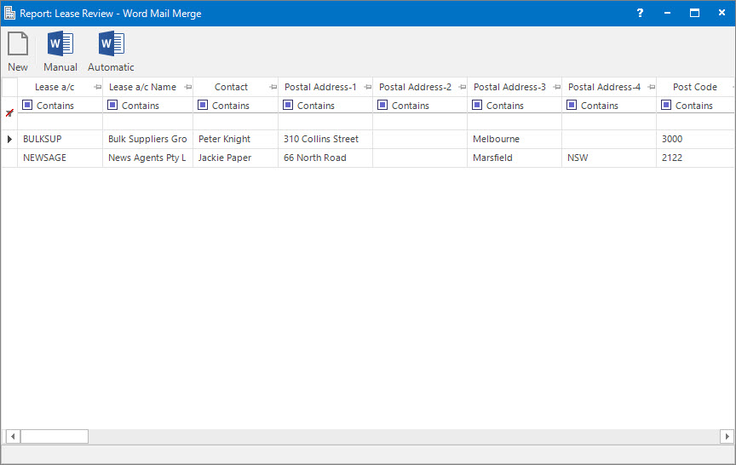This screenshot has width=736, height=465.
Task: Pin the Postal Address-1 column
Action: point(368,87)
